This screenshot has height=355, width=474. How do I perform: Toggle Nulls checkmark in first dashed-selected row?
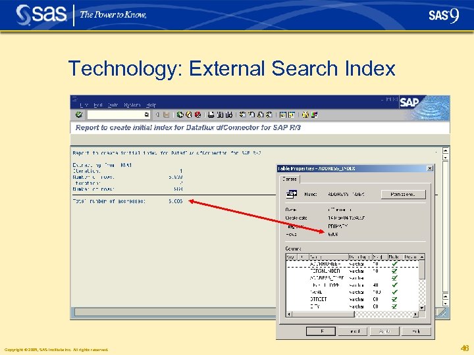pyautogui.click(x=394, y=264)
